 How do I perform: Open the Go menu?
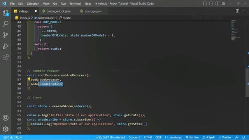click(55, 3)
